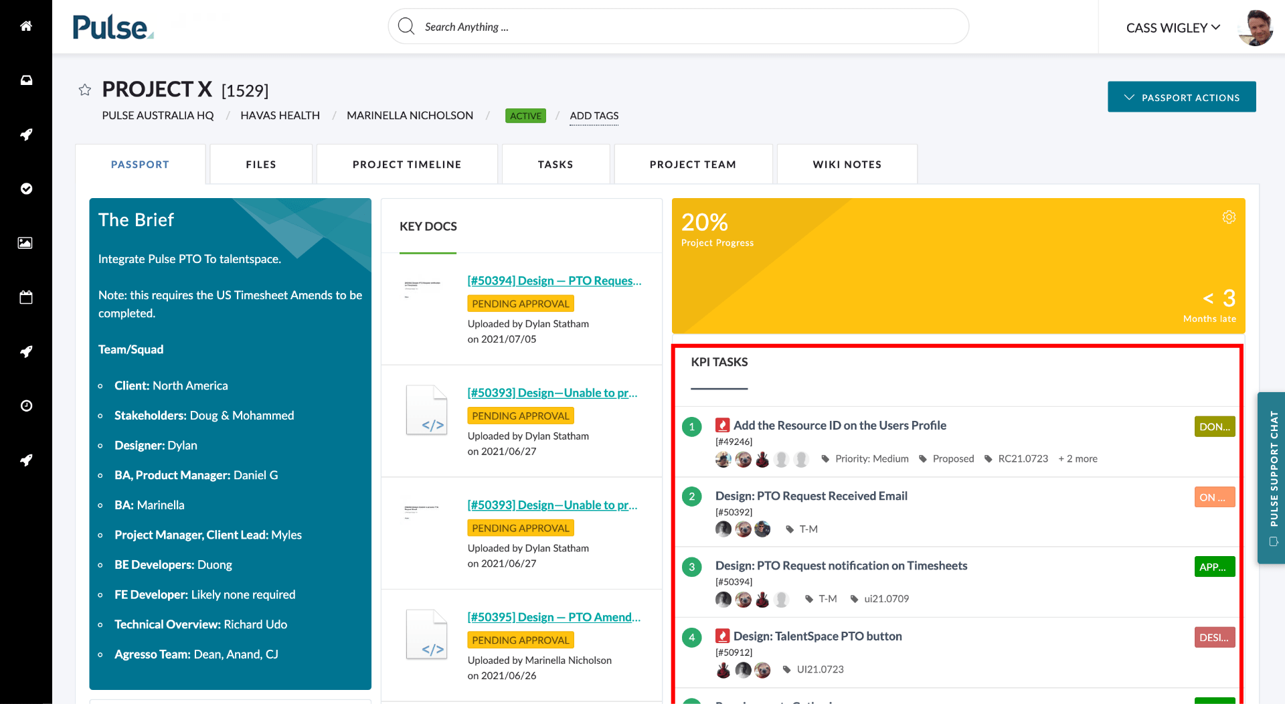Click the RC21.0723 tag
The height and width of the screenshot is (704, 1285).
[1023, 459]
